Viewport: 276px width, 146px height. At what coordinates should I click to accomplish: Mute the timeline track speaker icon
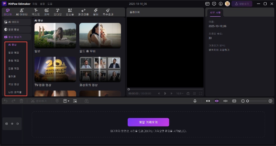click(x=17, y=124)
